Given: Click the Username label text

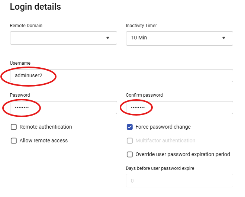Looking at the screenshot, I should click(20, 63).
